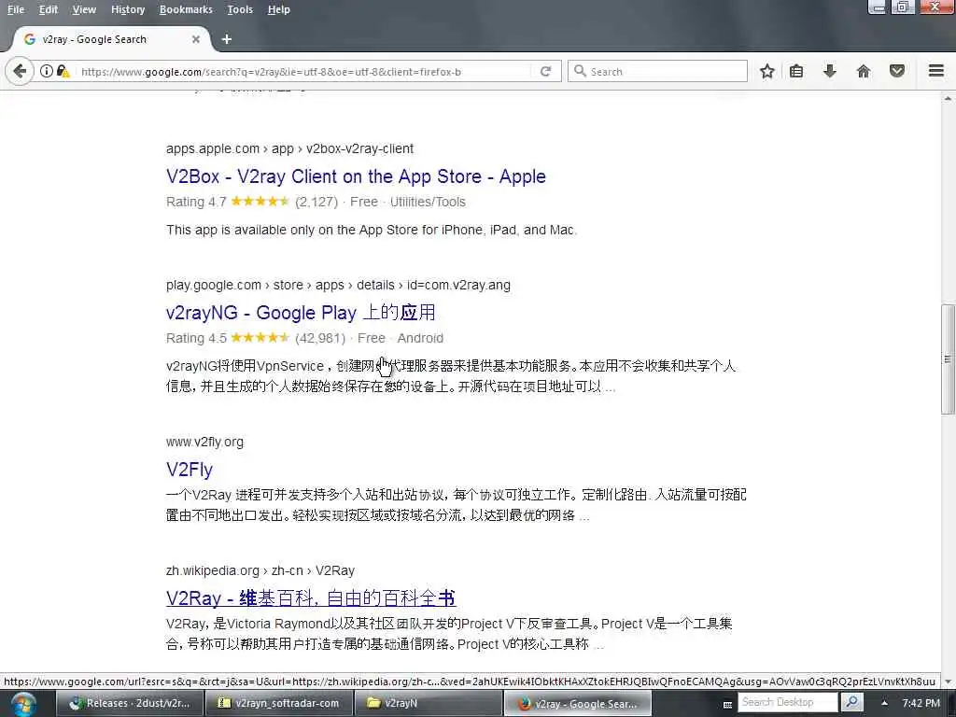Image resolution: width=956 pixels, height=717 pixels.
Task: Go to Firefox home page icon
Action: [864, 71]
